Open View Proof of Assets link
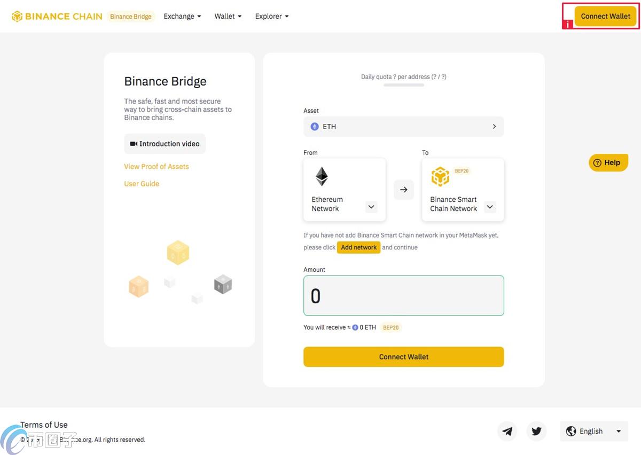This screenshot has height=455, width=641. coord(157,167)
